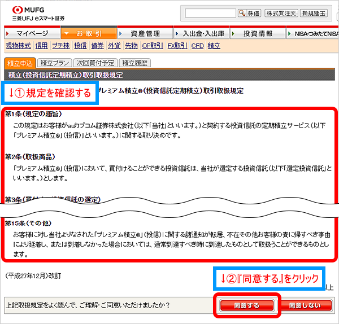The image size is (339, 324).
Task: Click the 債券 link
Action: point(97,46)
